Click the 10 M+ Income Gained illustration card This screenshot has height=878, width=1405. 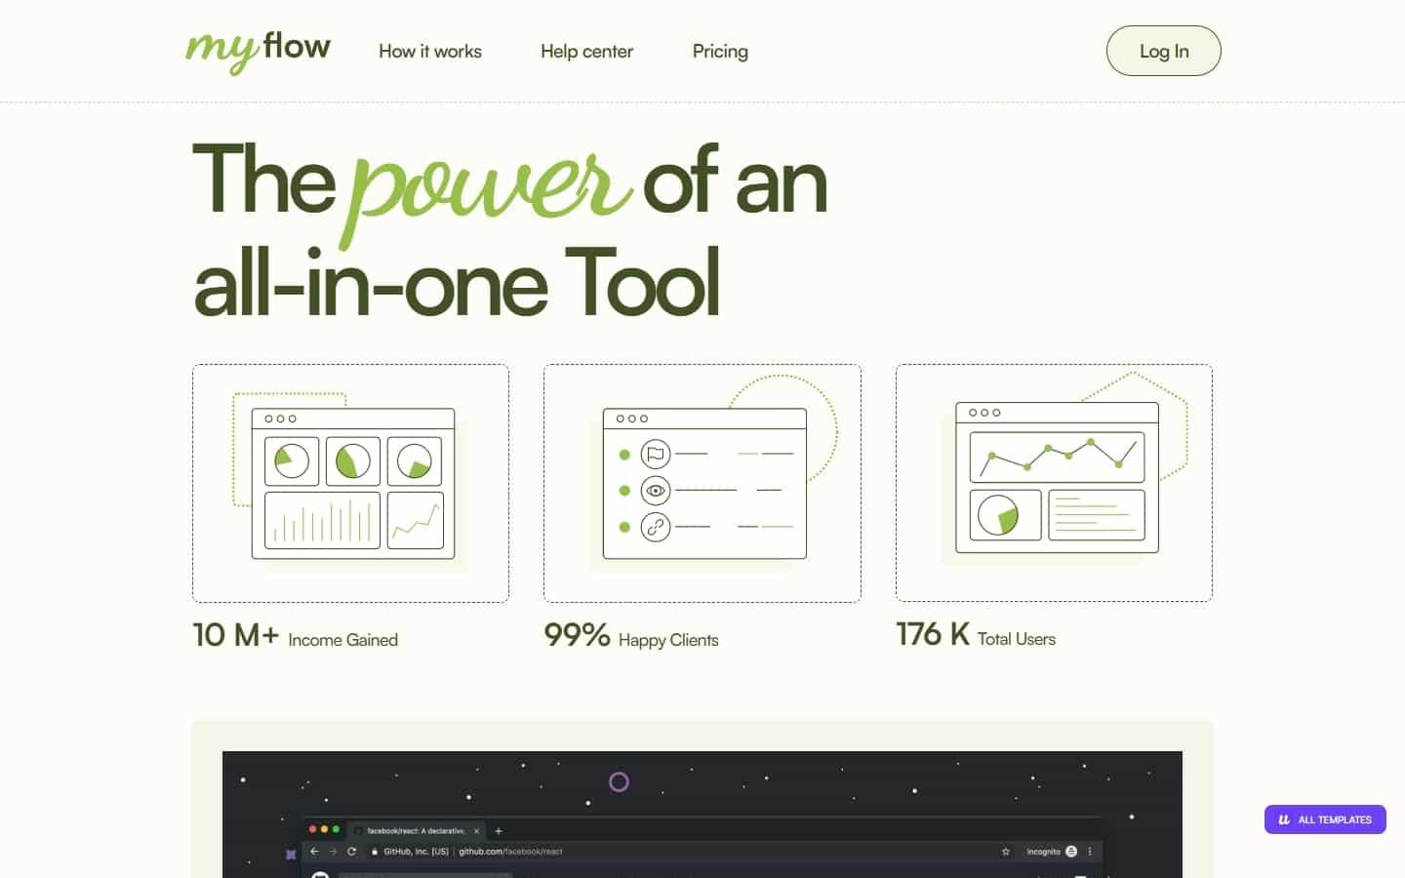(x=350, y=483)
